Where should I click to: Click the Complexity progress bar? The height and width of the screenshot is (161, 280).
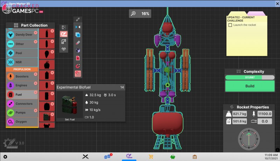(250, 77)
